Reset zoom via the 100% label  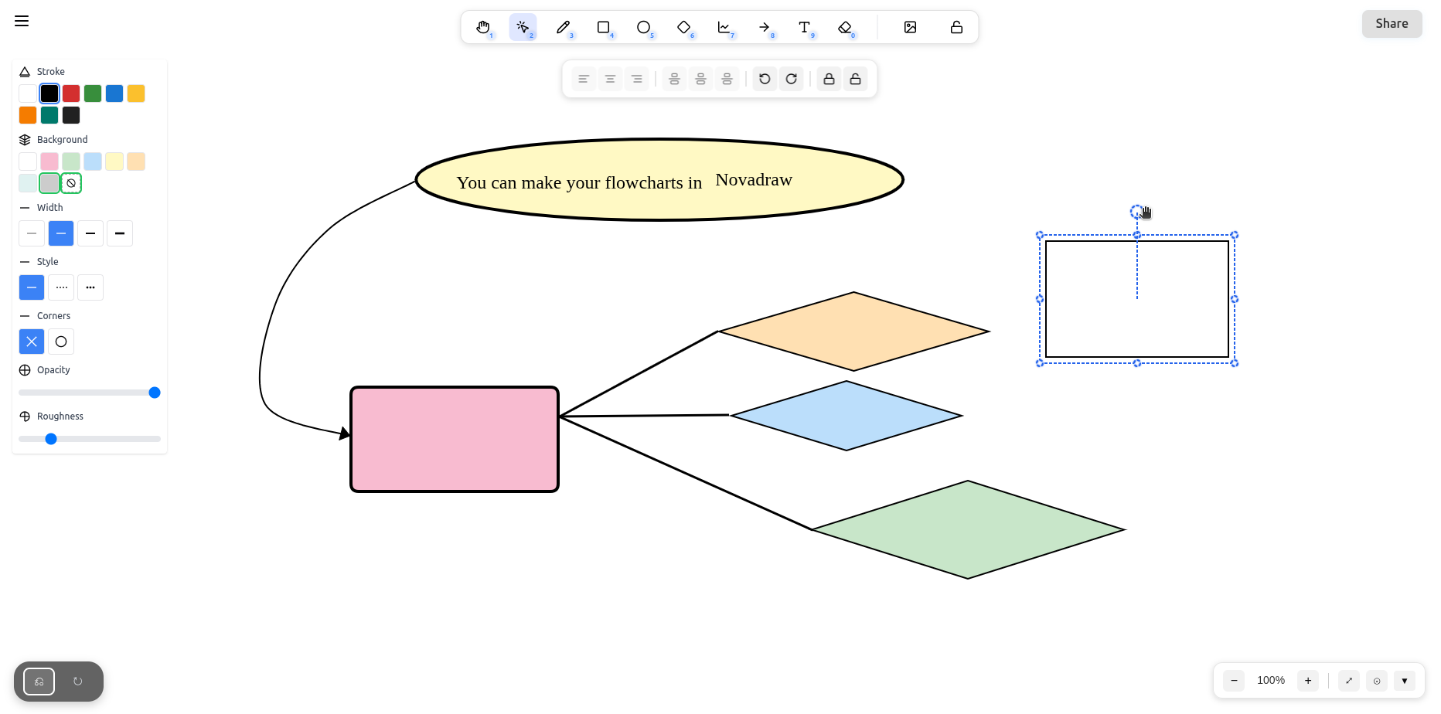(x=1271, y=681)
